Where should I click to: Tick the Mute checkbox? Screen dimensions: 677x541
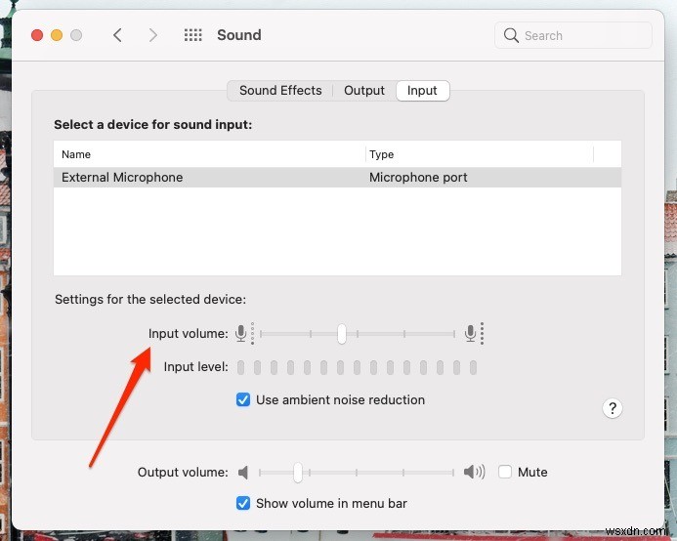pyautogui.click(x=505, y=472)
